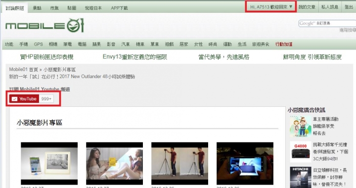Viewport: 356px width, 188px height.
Task: Open the 居家 category menu
Action: 183,44
